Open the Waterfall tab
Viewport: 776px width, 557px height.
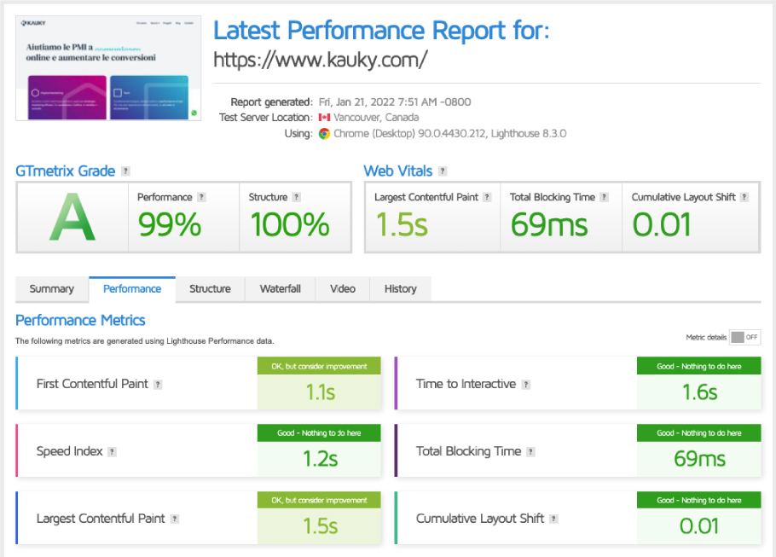point(280,289)
